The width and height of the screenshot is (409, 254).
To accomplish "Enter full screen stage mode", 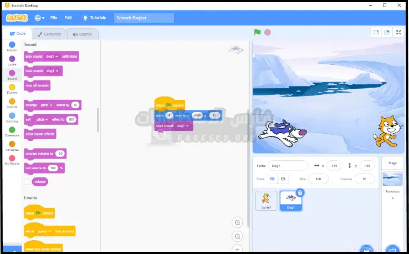I will tap(398, 32).
